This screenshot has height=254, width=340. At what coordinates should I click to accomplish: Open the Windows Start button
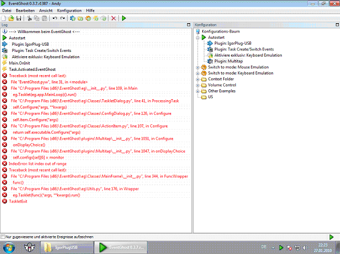(9, 248)
